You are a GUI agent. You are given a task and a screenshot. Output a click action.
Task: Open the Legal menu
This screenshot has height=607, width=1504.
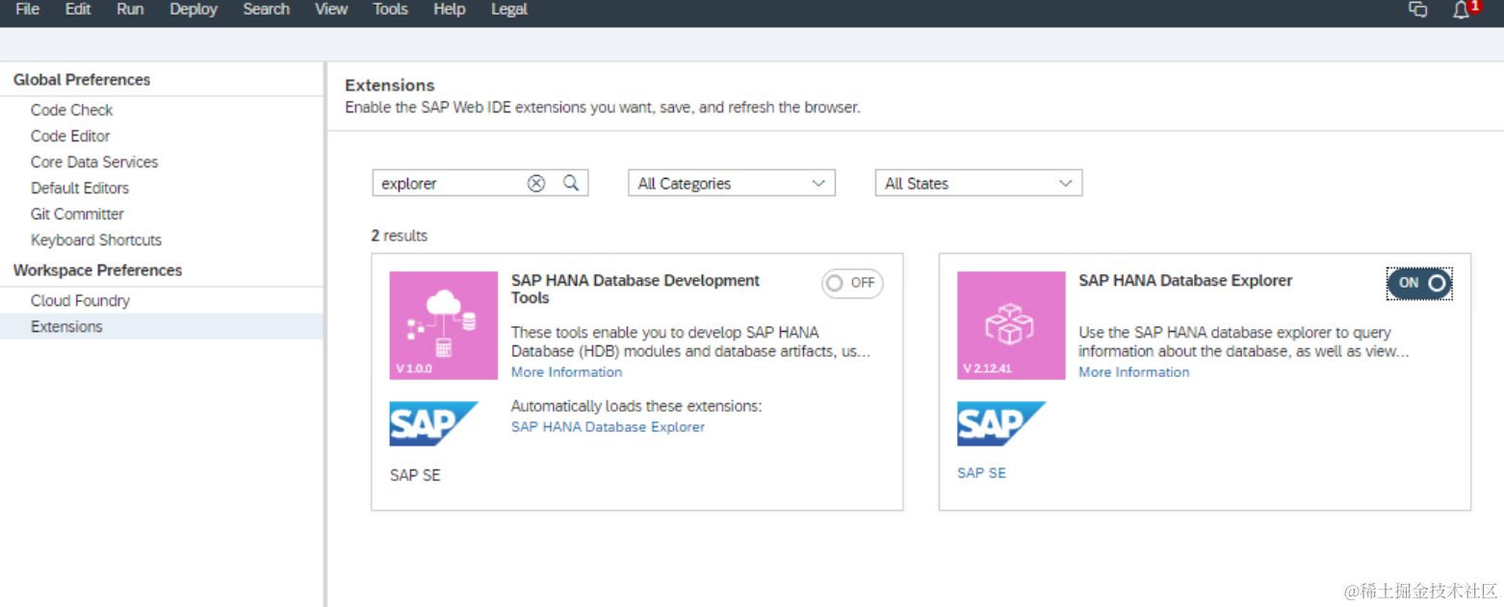point(508,9)
